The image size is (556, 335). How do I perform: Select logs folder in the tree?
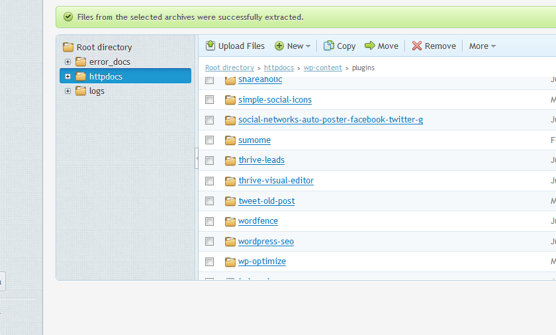97,91
